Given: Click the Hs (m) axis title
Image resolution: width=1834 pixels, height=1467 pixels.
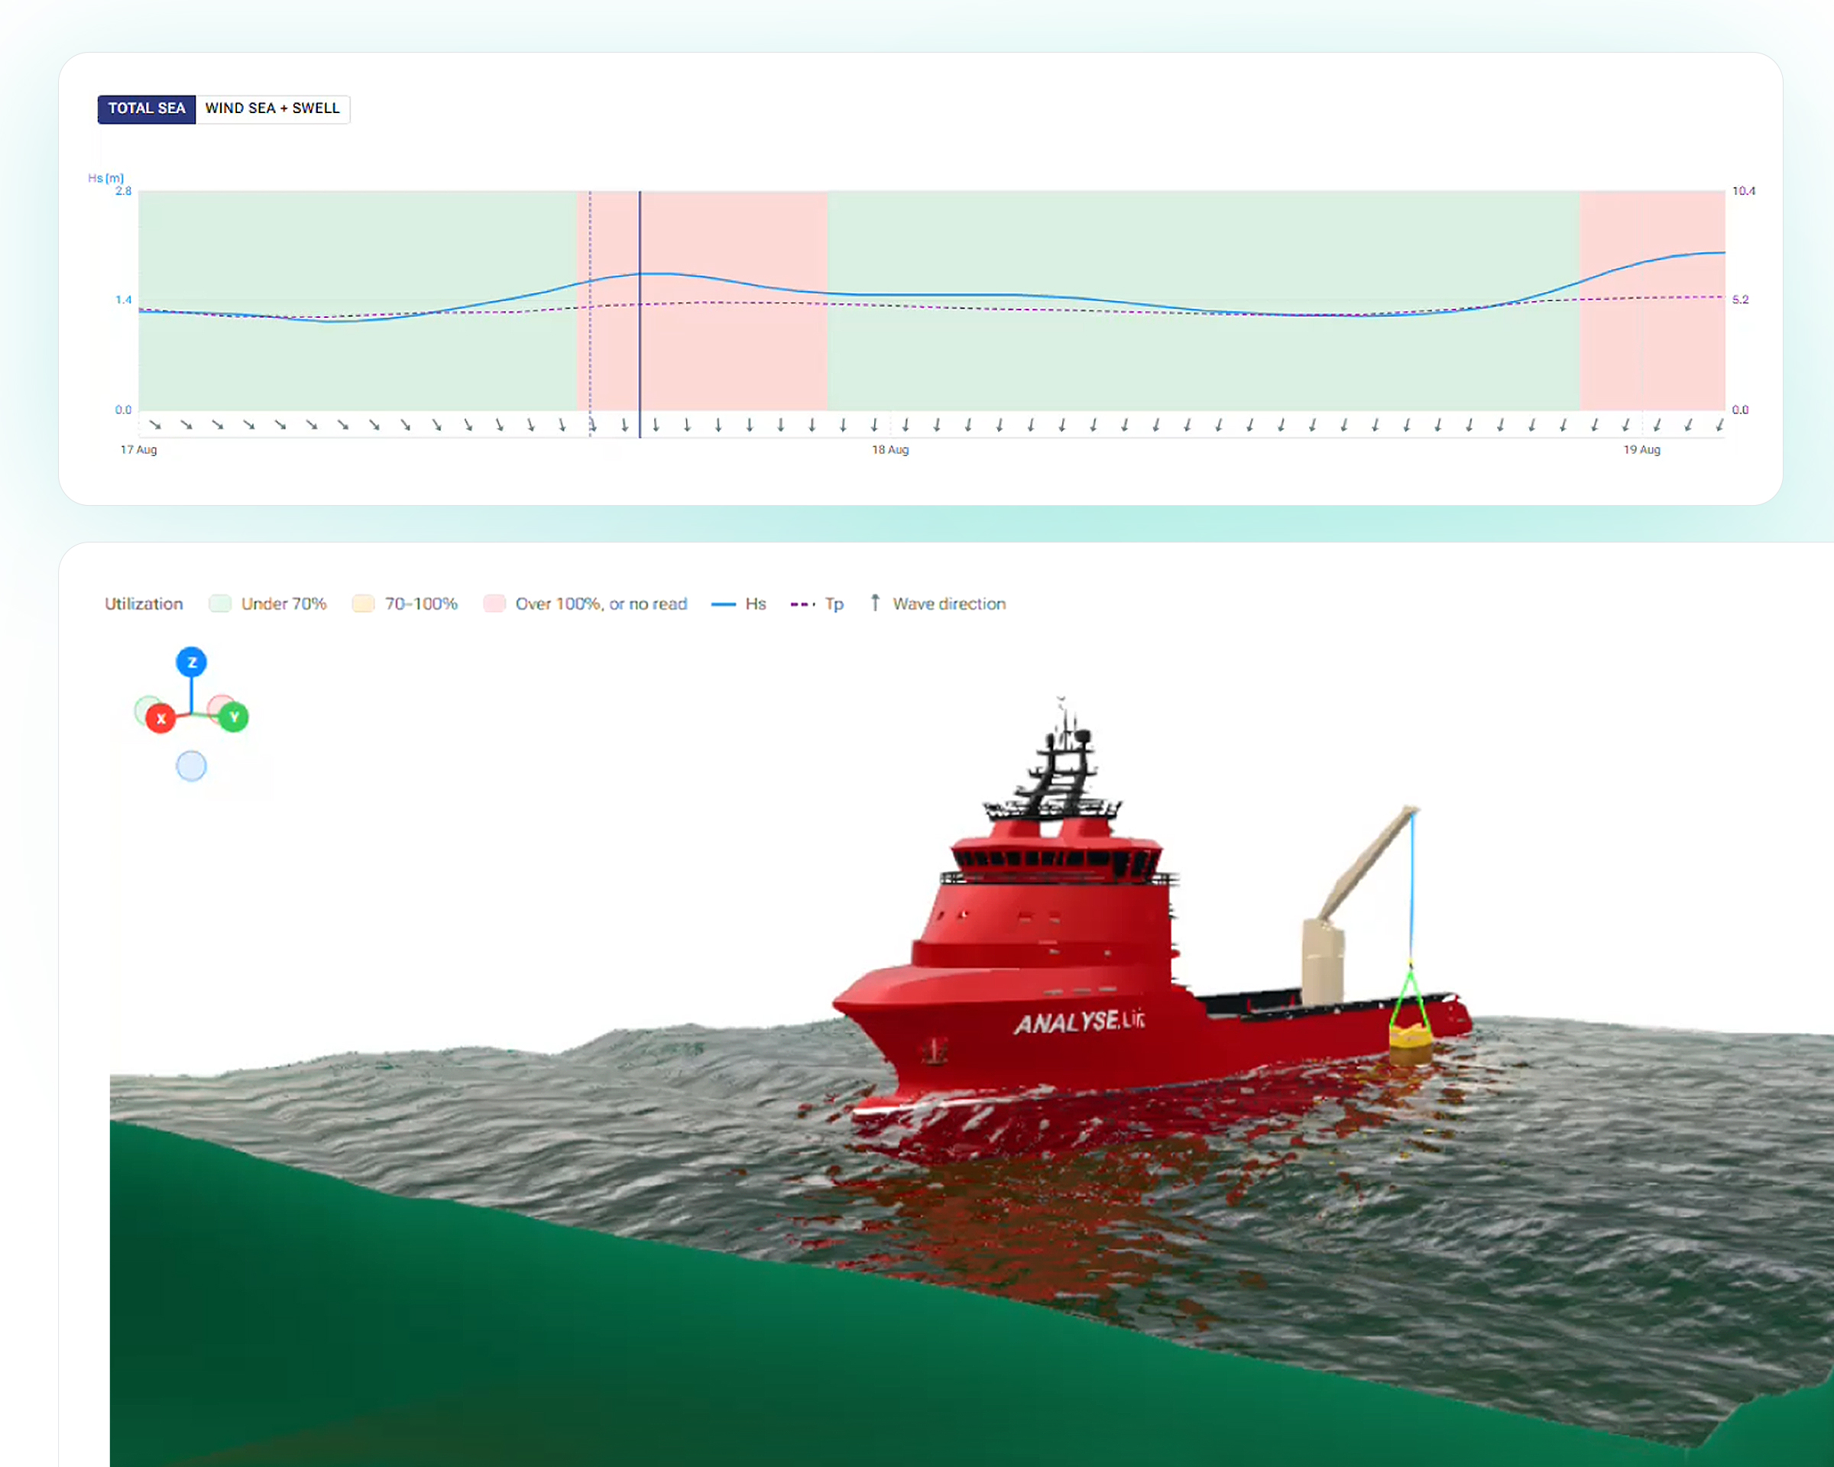Looking at the screenshot, I should point(106,179).
